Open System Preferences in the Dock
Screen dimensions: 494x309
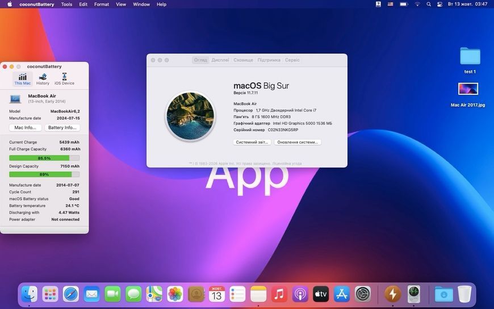pos(363,294)
